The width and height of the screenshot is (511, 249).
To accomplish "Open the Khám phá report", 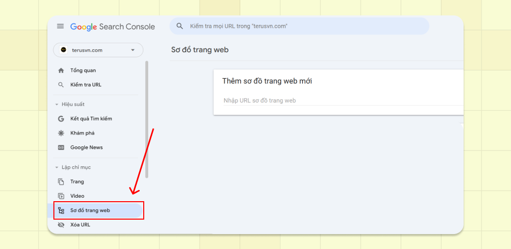I will (82, 133).
